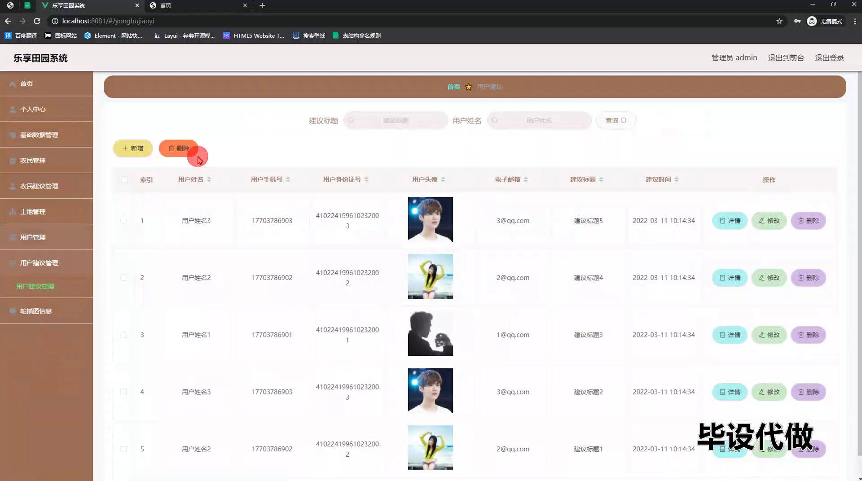Open the 百度翻译 bookmark
Screen dimensions: 862x481
[x=21, y=35]
